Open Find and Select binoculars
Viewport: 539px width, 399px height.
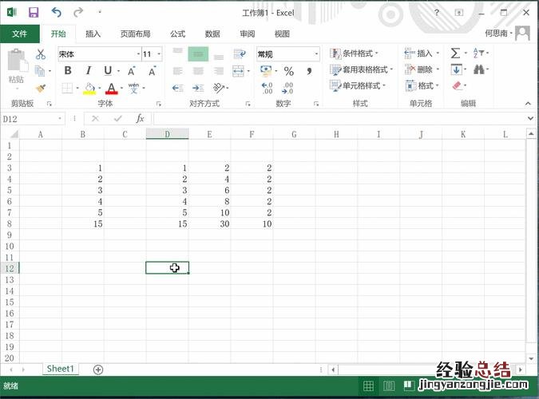[479, 69]
